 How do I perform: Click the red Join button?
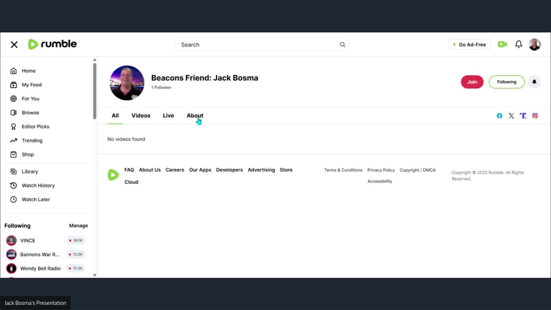(x=472, y=82)
